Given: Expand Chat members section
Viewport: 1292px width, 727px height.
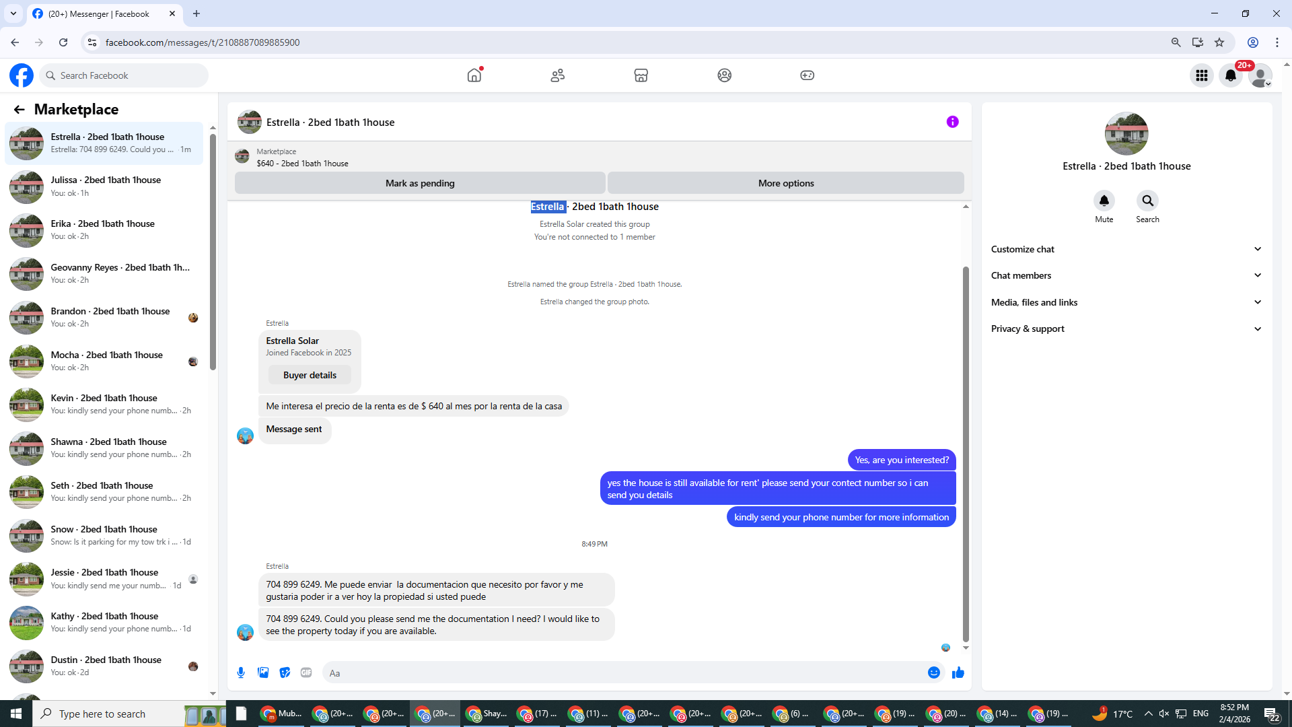Looking at the screenshot, I should pyautogui.click(x=1126, y=275).
